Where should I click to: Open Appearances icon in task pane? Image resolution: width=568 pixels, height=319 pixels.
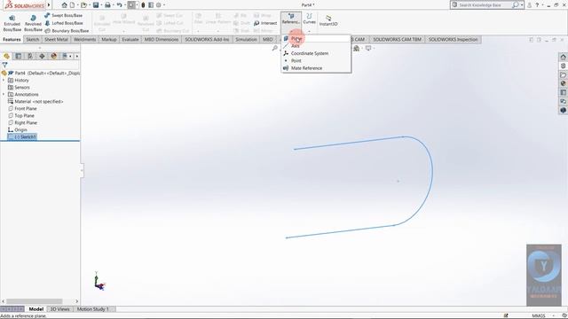click(563, 83)
